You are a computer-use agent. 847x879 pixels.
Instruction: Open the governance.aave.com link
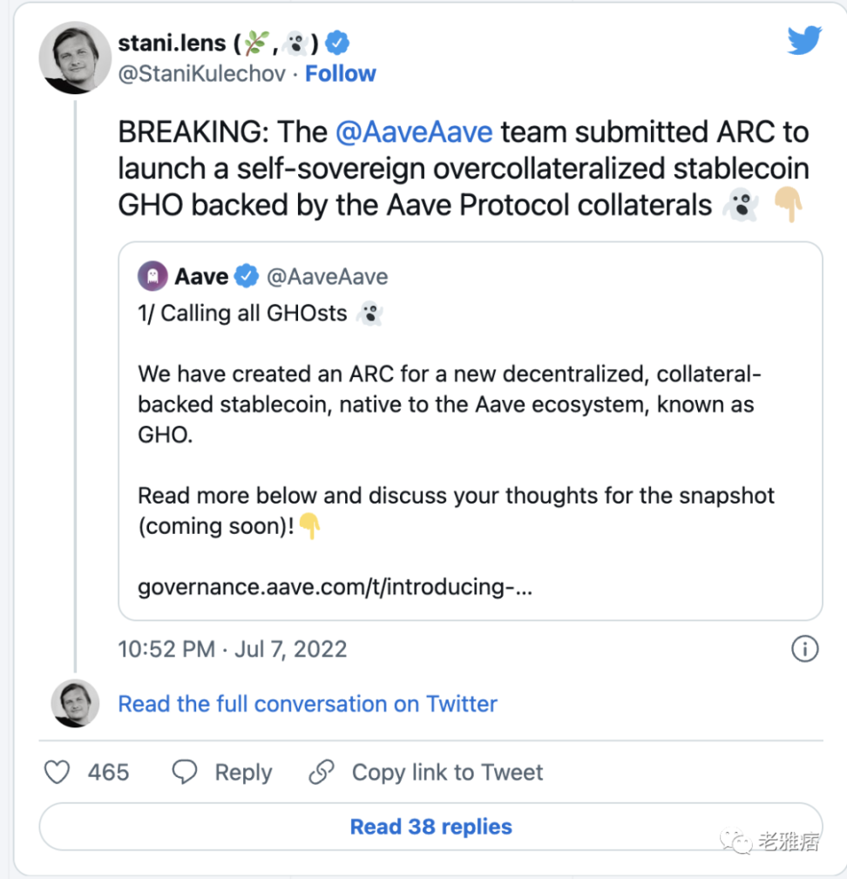[x=335, y=587]
